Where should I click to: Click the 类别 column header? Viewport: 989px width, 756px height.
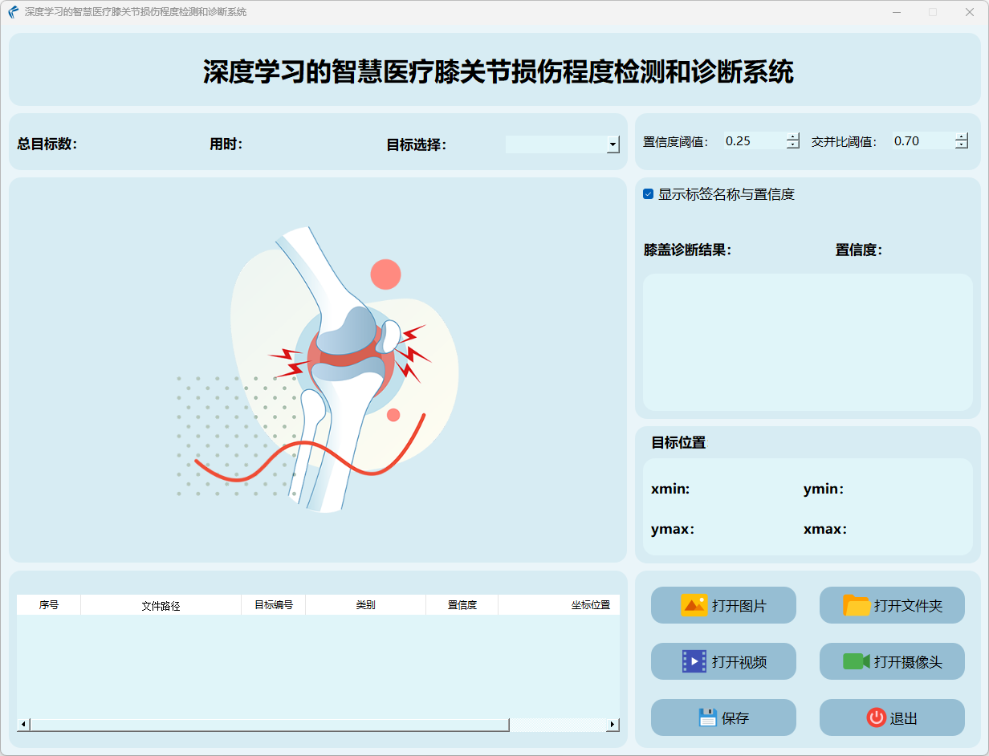tap(365, 605)
